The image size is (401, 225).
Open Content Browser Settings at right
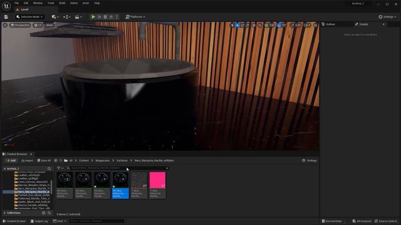coord(310,161)
